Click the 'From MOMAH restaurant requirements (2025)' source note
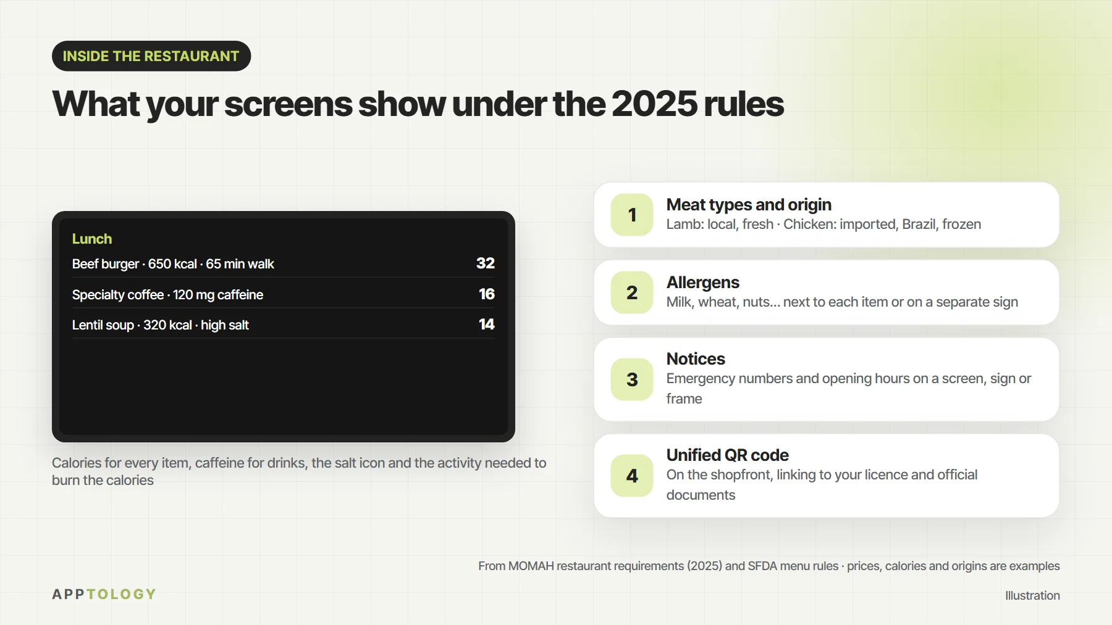 (x=769, y=566)
